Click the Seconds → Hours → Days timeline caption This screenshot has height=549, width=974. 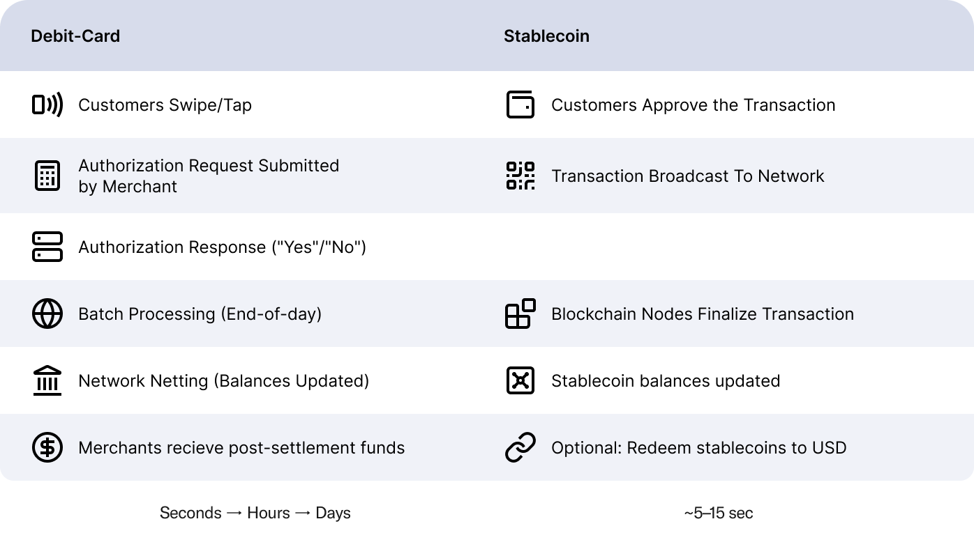click(x=255, y=513)
